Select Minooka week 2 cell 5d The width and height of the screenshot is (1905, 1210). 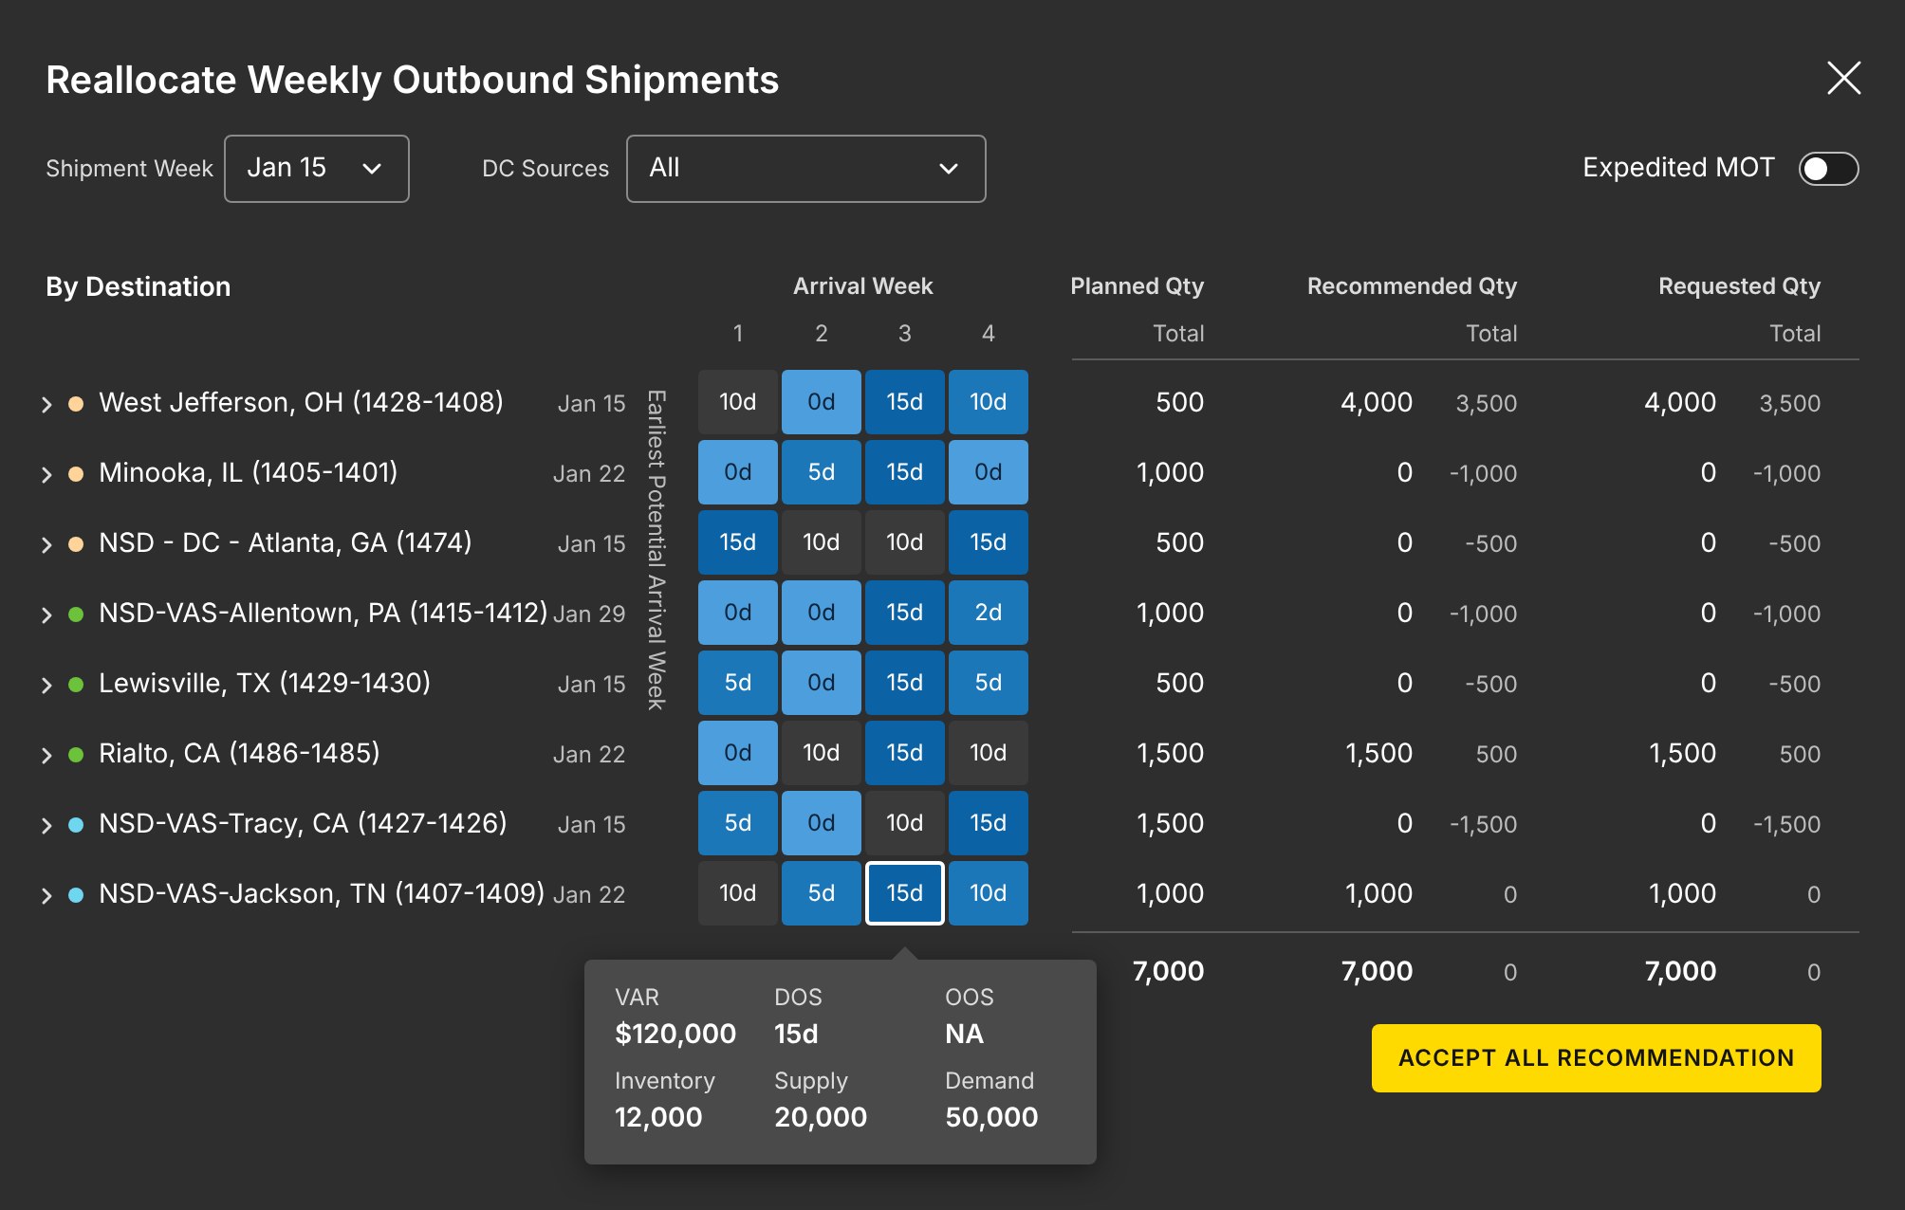pos(822,472)
